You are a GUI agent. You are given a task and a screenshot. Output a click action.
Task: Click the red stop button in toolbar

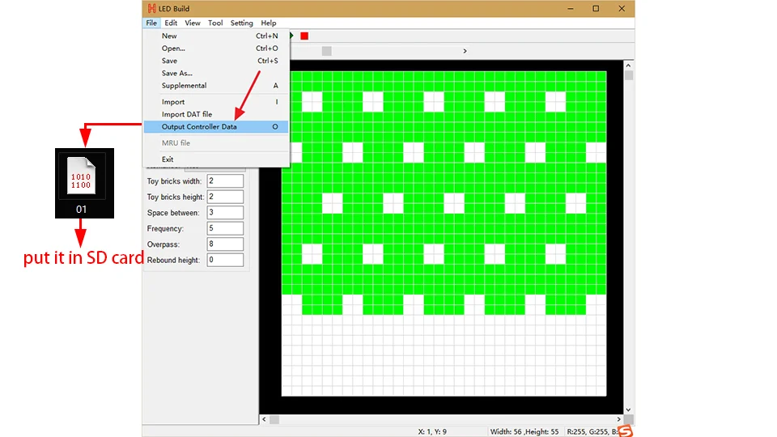point(304,36)
